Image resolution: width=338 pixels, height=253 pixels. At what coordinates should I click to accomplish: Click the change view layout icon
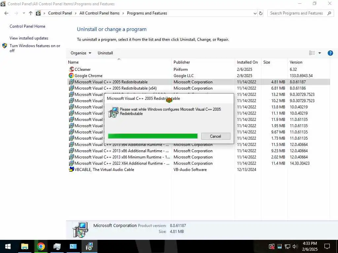(312, 53)
